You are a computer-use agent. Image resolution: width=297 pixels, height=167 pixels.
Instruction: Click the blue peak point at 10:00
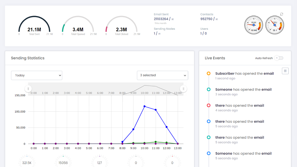pos(144,106)
